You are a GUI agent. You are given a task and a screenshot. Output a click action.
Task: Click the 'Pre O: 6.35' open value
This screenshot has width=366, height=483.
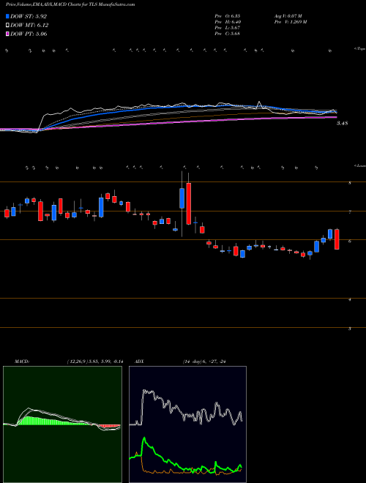(228, 16)
